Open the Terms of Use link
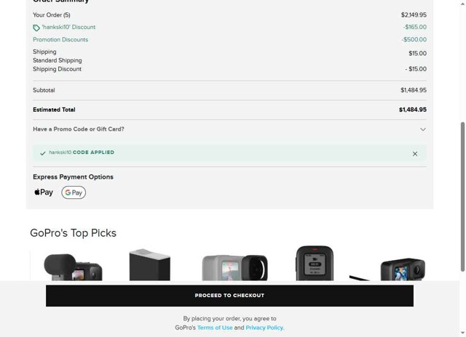Viewport: 466px width, 337px height. tap(215, 328)
